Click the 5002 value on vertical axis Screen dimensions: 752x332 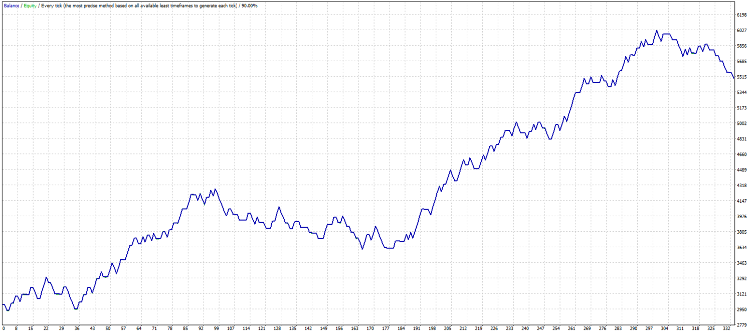click(742, 123)
